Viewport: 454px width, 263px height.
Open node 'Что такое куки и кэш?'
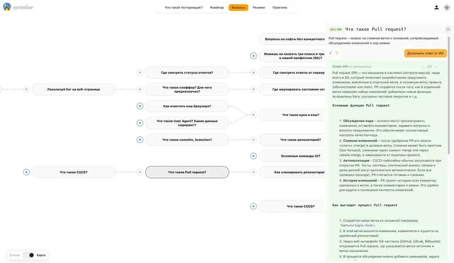[x=293, y=115]
